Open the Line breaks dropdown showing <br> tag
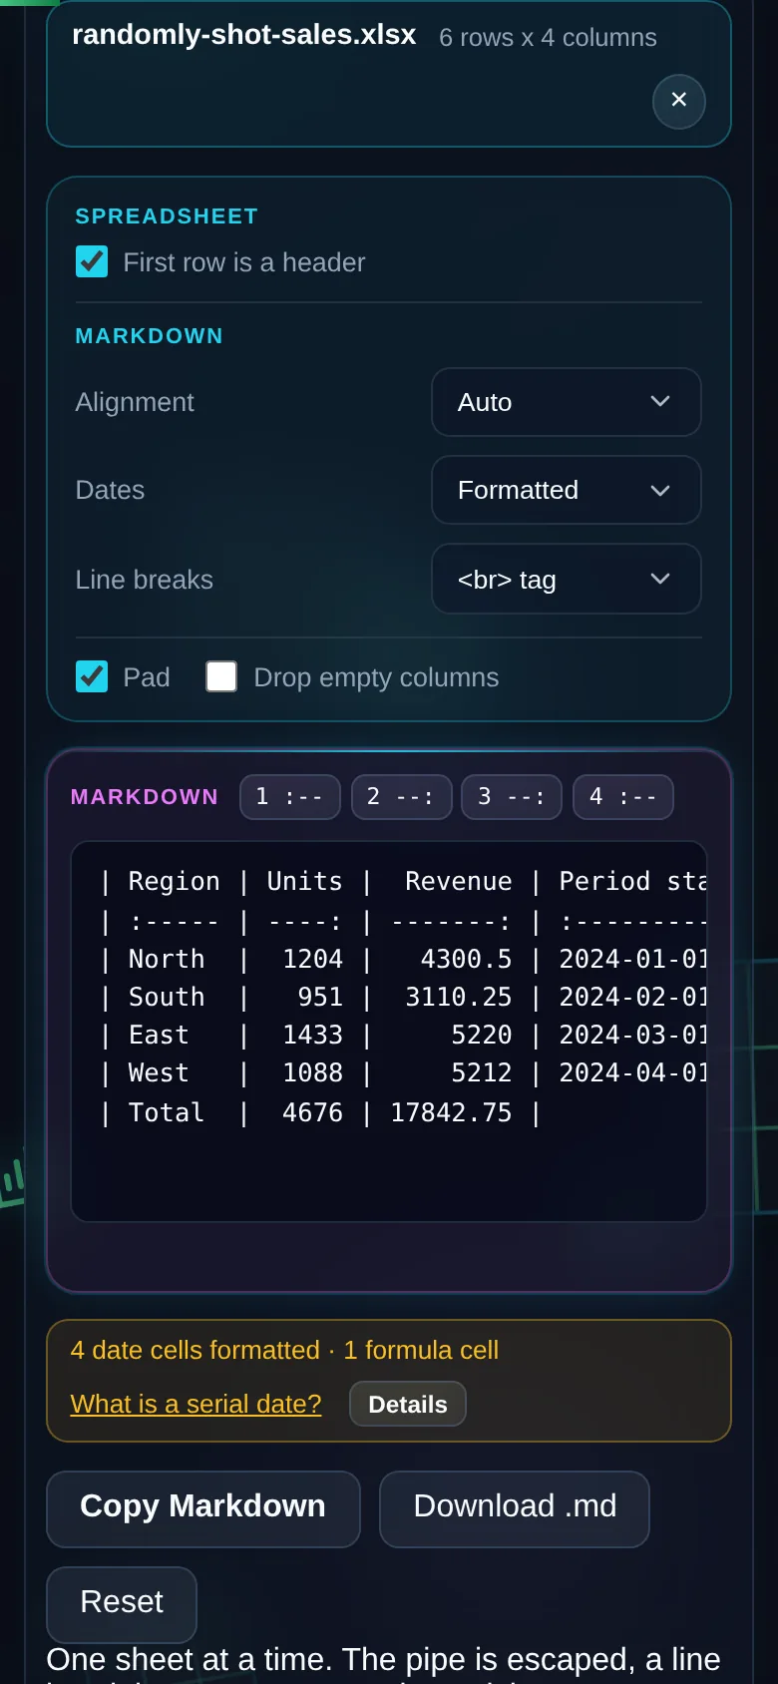The height and width of the screenshot is (1684, 778). (x=567, y=579)
